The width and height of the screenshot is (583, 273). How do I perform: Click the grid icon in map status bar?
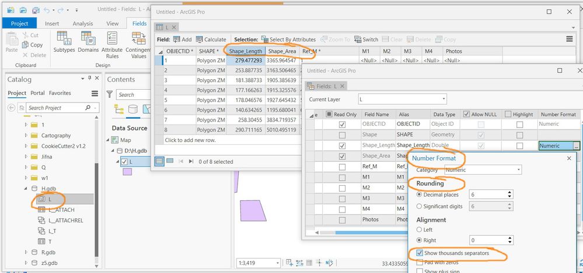[x=309, y=263]
